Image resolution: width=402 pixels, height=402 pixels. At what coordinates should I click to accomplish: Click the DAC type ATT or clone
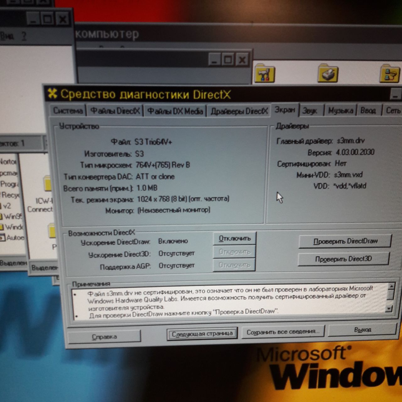click(x=155, y=177)
